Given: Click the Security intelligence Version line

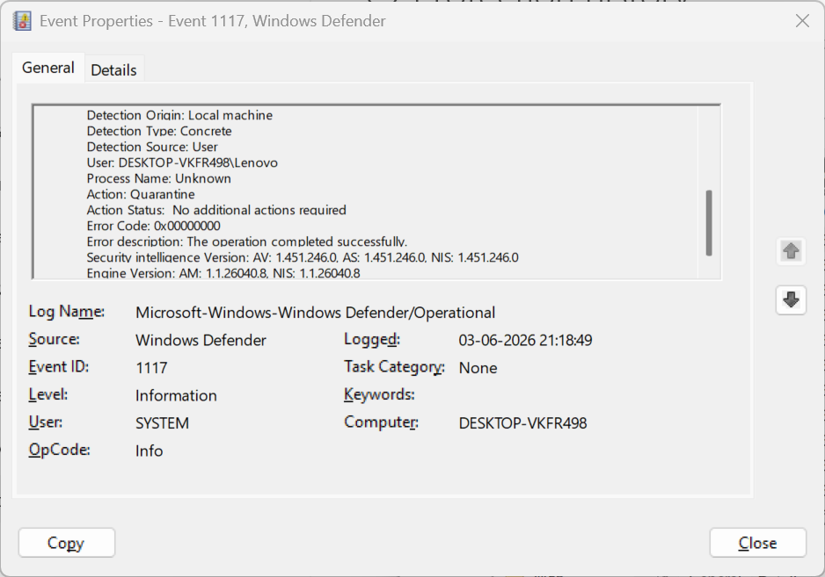Looking at the screenshot, I should tap(303, 257).
